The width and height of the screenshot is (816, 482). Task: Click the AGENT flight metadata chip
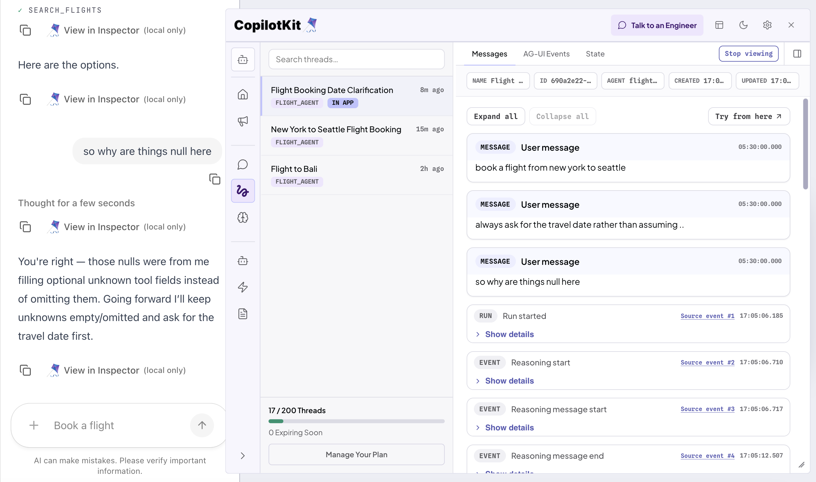(632, 81)
